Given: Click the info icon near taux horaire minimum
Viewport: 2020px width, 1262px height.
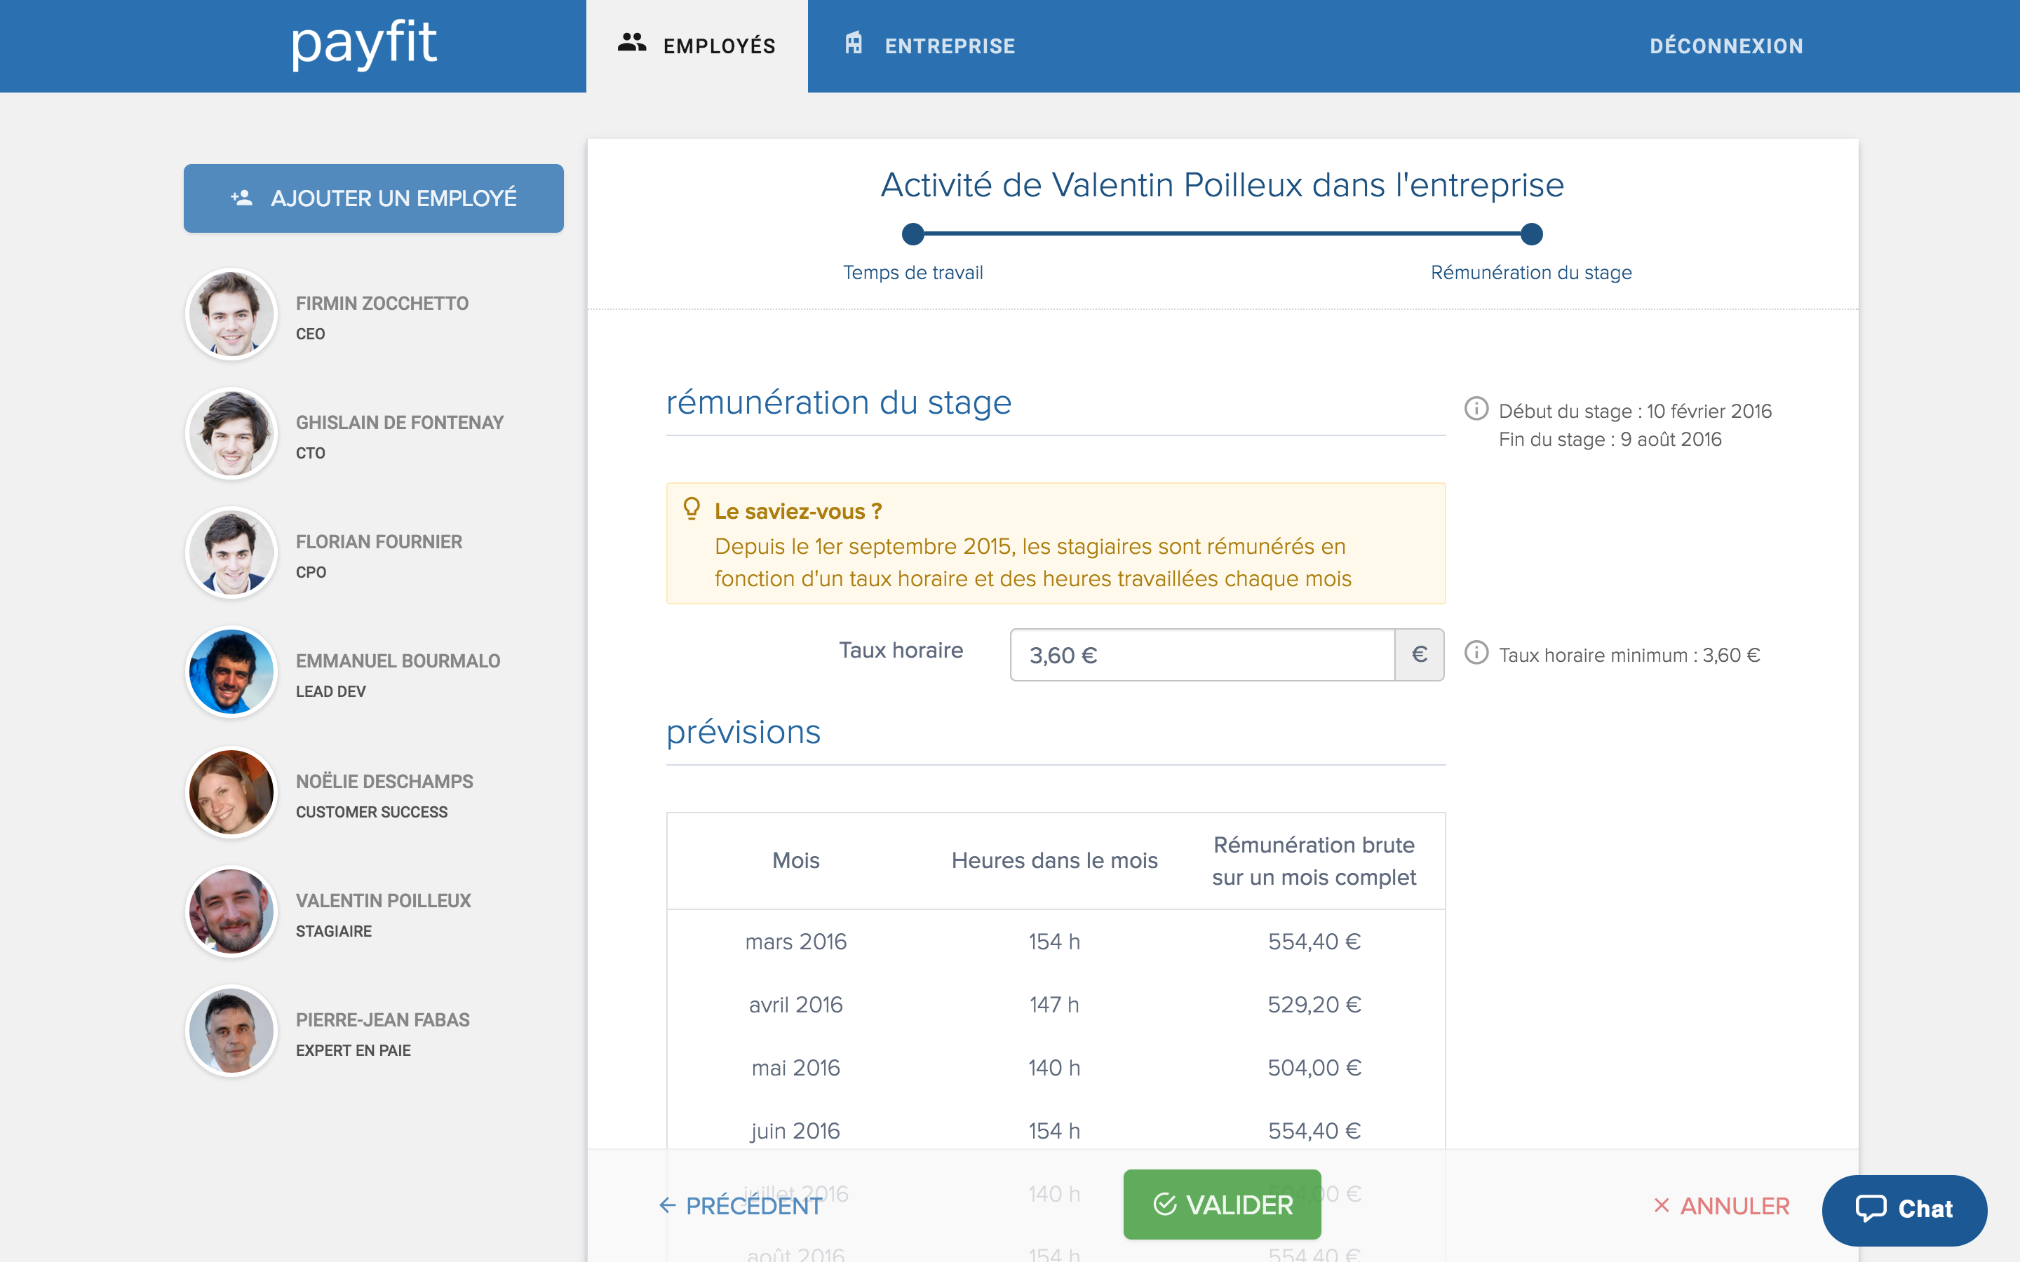Looking at the screenshot, I should (1476, 654).
